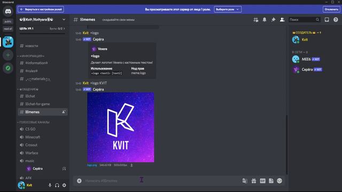Select the memes channel in list
The image size is (342, 192).
tap(43, 112)
